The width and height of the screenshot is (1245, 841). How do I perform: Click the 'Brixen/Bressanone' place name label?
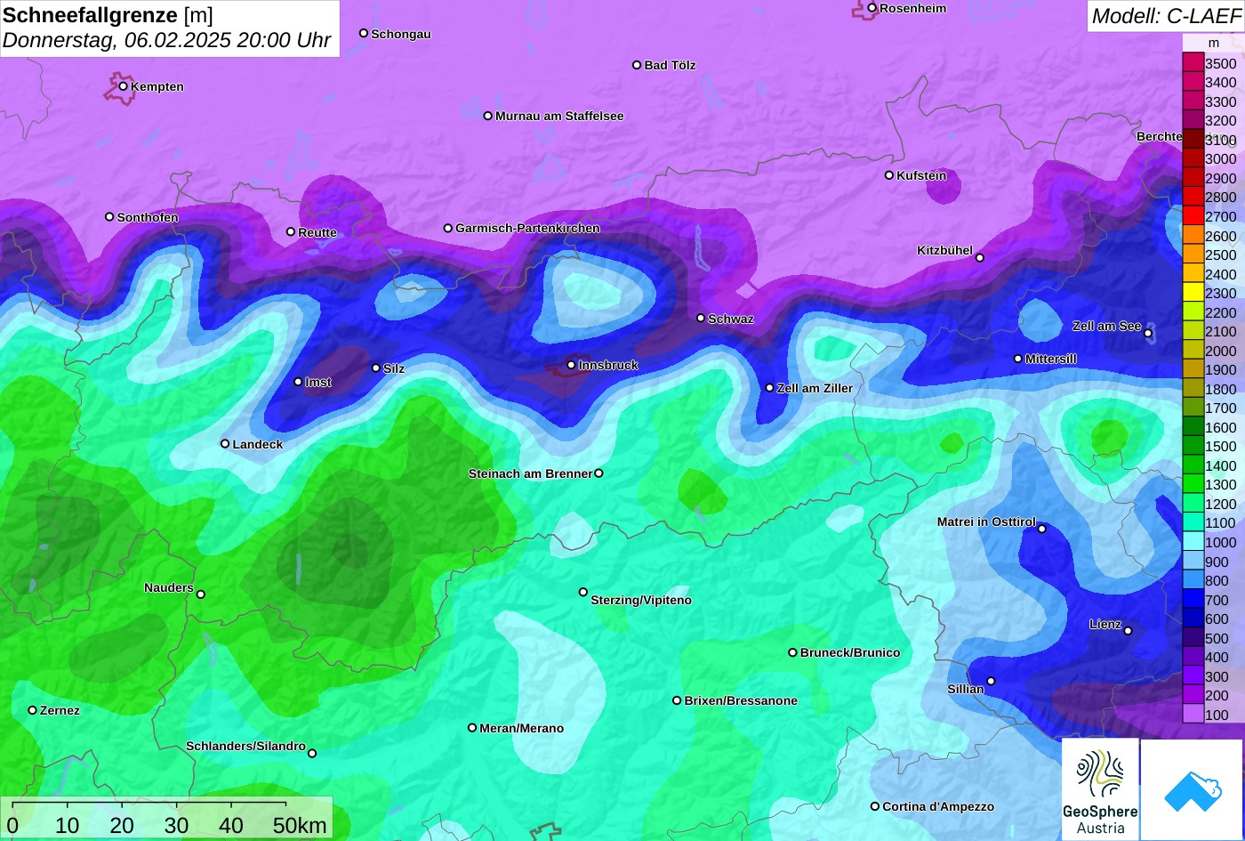point(741,700)
